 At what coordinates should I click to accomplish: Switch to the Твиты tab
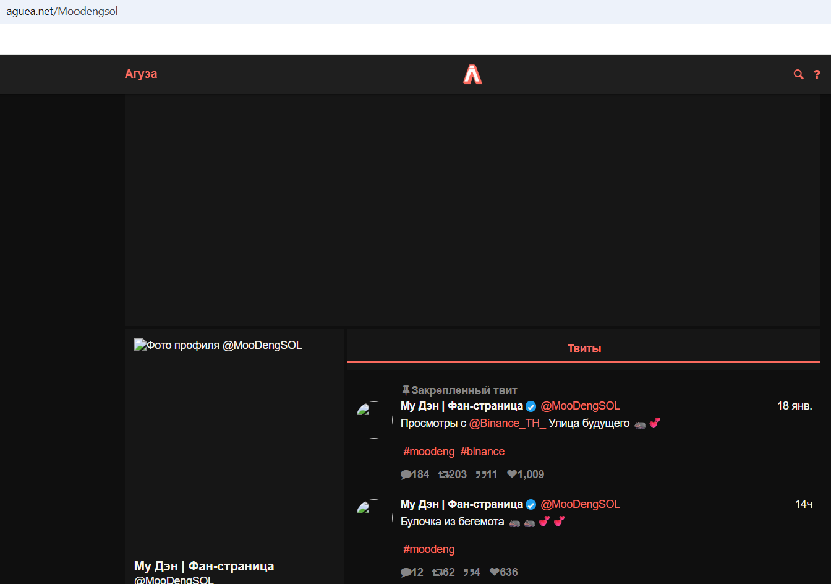pyautogui.click(x=584, y=348)
